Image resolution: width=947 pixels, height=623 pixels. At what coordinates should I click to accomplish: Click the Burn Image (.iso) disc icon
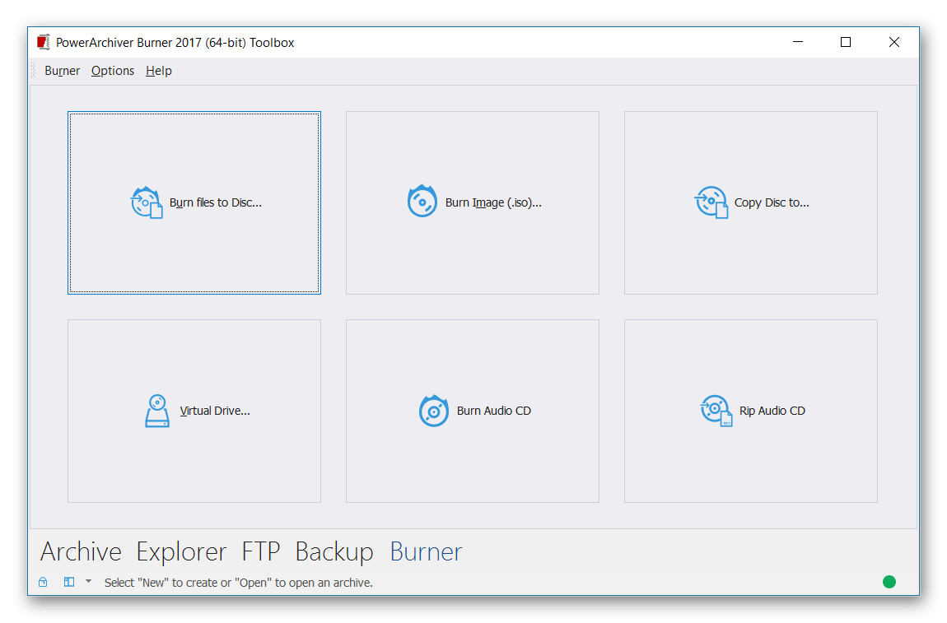[x=422, y=202]
